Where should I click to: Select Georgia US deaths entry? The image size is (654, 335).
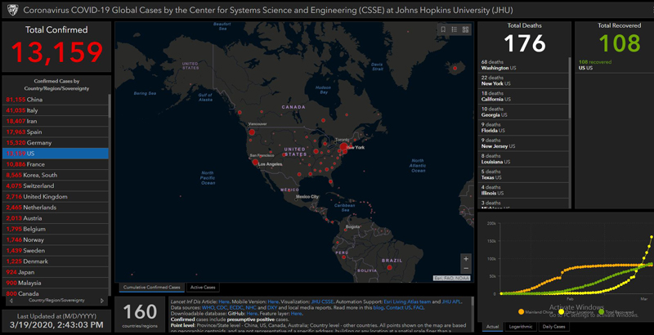(523, 112)
